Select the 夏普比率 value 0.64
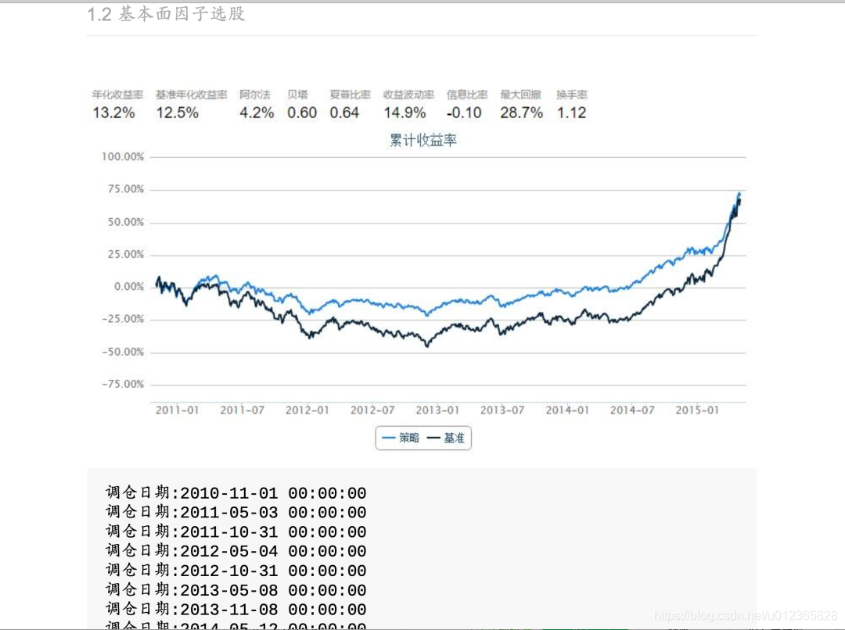845x630 pixels. pos(344,113)
